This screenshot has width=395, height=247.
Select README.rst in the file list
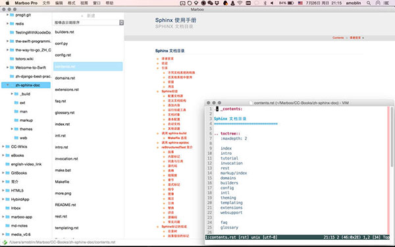(x=88, y=205)
